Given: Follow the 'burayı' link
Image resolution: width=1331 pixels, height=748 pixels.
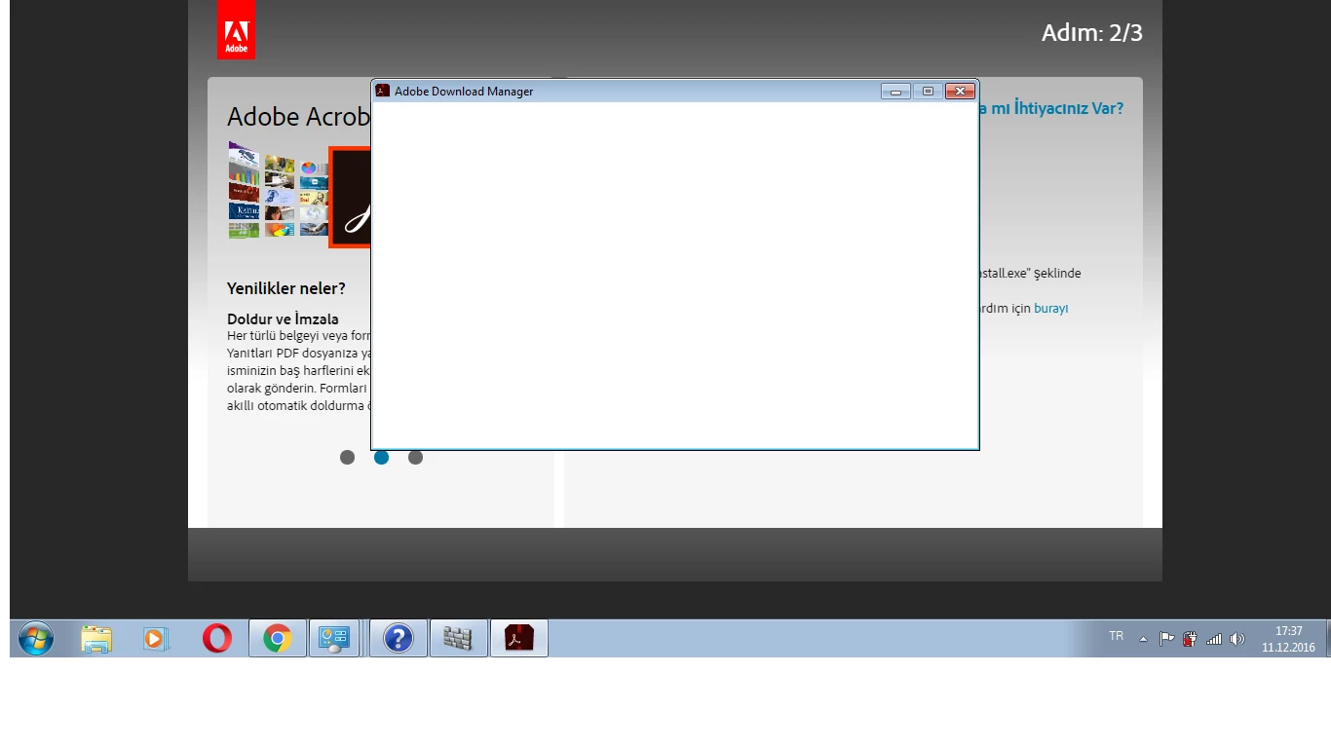Looking at the screenshot, I should [1051, 309].
